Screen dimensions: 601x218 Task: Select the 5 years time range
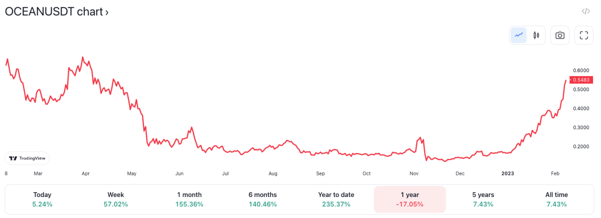[x=483, y=199]
